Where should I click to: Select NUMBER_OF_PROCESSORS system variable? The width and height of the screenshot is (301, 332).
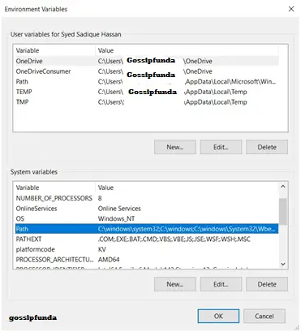pyautogui.click(x=147, y=198)
